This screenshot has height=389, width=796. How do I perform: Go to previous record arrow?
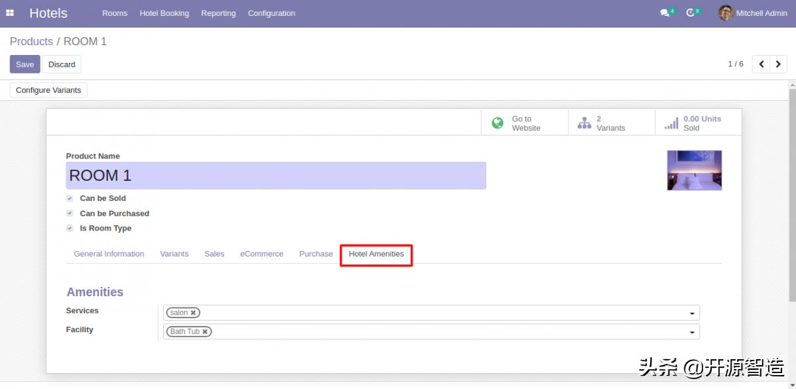(762, 64)
